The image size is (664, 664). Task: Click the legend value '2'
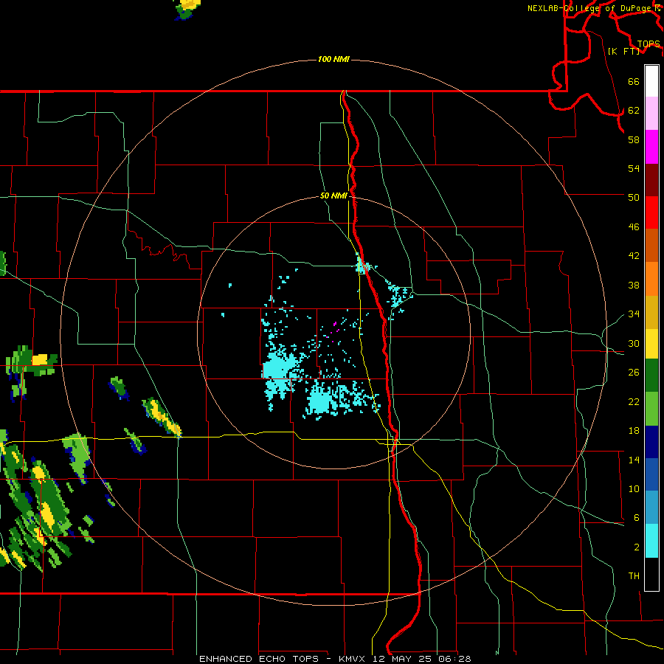tap(636, 547)
